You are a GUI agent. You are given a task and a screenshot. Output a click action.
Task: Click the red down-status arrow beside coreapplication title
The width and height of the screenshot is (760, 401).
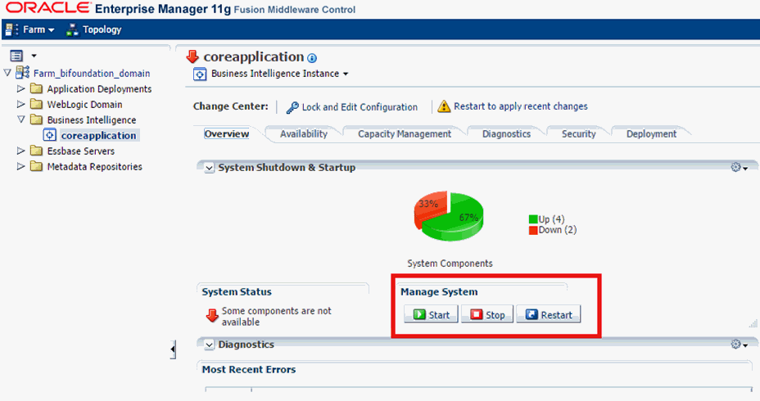click(x=192, y=56)
